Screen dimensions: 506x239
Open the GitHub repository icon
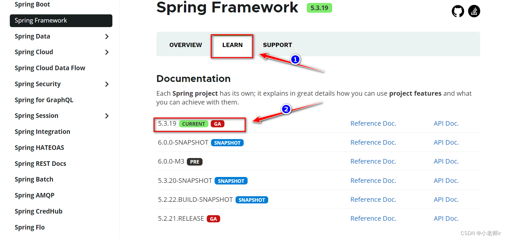458,11
